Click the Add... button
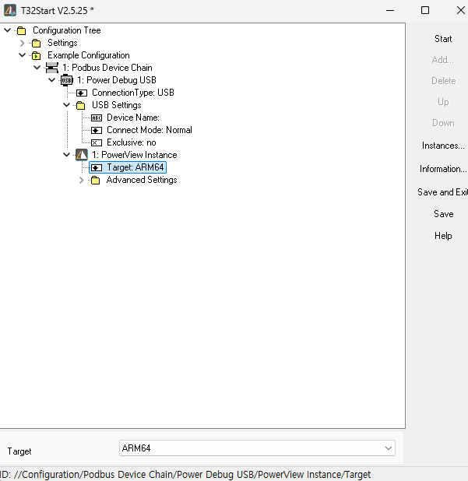 [x=443, y=60]
